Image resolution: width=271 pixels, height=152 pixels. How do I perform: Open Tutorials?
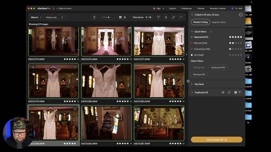201,8
